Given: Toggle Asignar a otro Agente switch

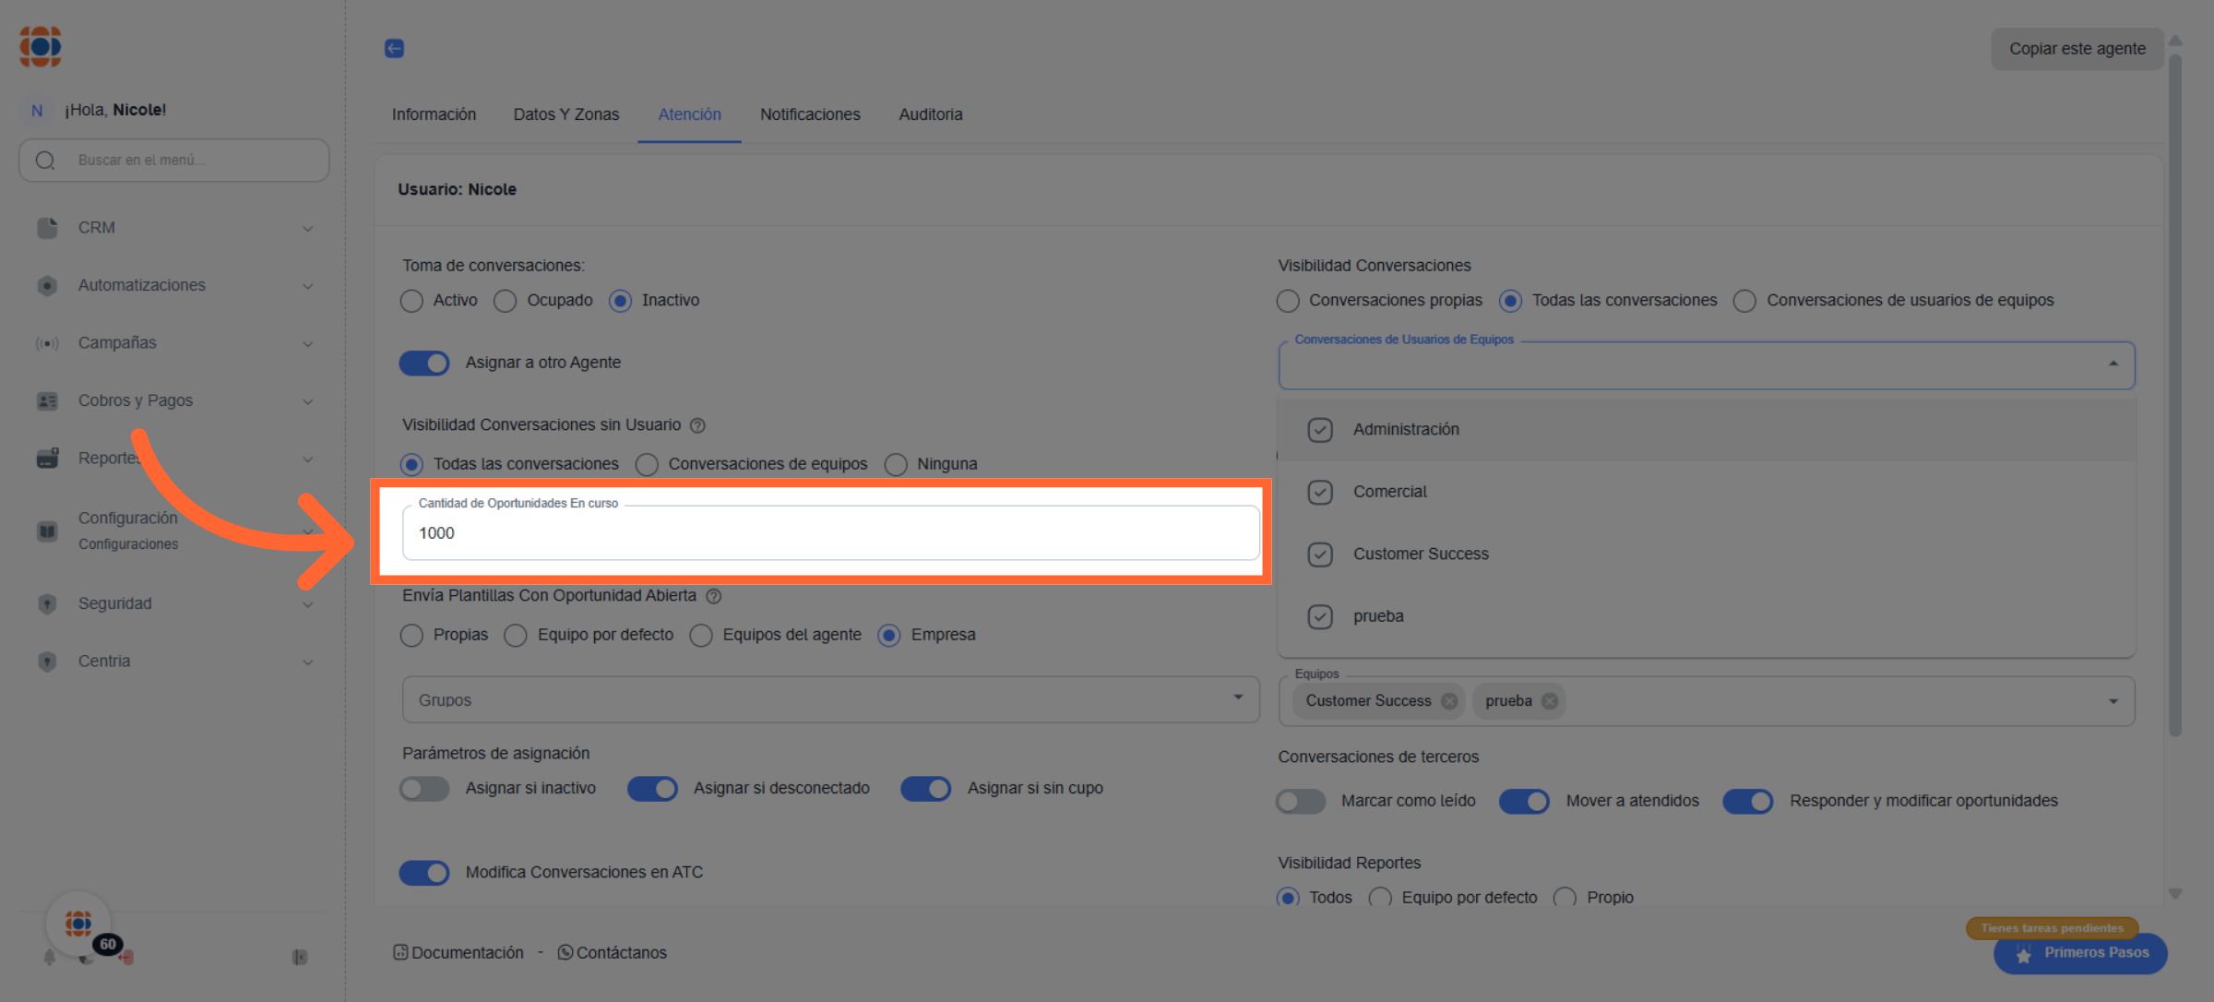Looking at the screenshot, I should click(424, 364).
